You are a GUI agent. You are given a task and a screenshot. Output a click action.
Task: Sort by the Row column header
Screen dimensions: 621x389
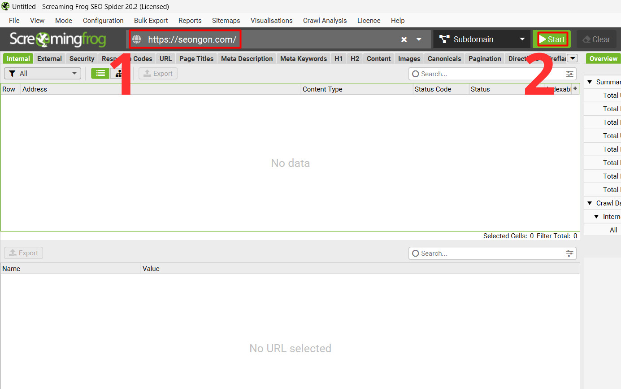click(x=11, y=89)
